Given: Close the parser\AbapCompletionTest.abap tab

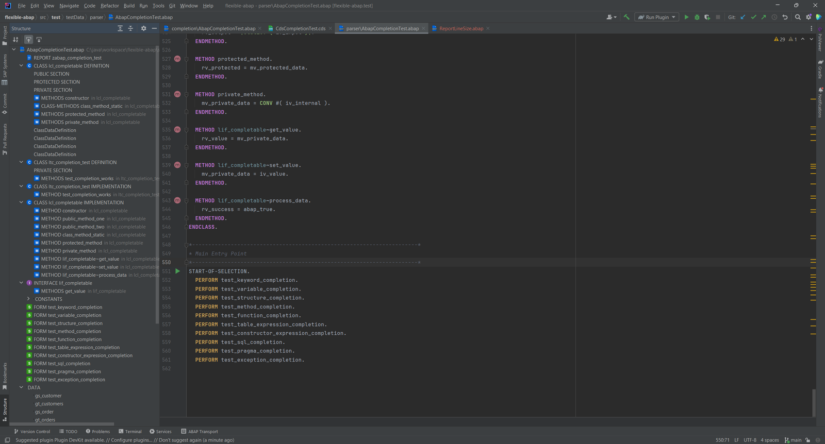Looking at the screenshot, I should click(x=424, y=28).
